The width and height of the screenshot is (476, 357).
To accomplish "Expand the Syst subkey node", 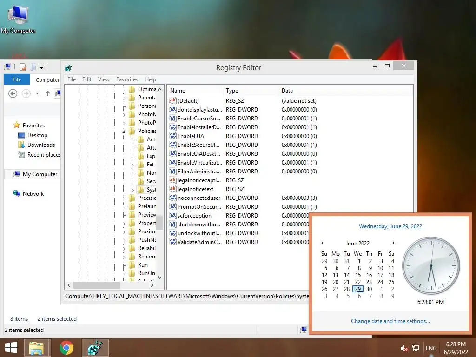I will pyautogui.click(x=132, y=190).
